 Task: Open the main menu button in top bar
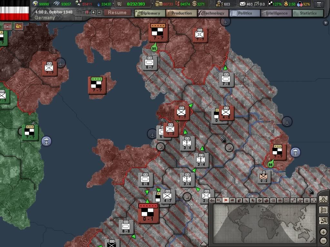(x=319, y=4)
